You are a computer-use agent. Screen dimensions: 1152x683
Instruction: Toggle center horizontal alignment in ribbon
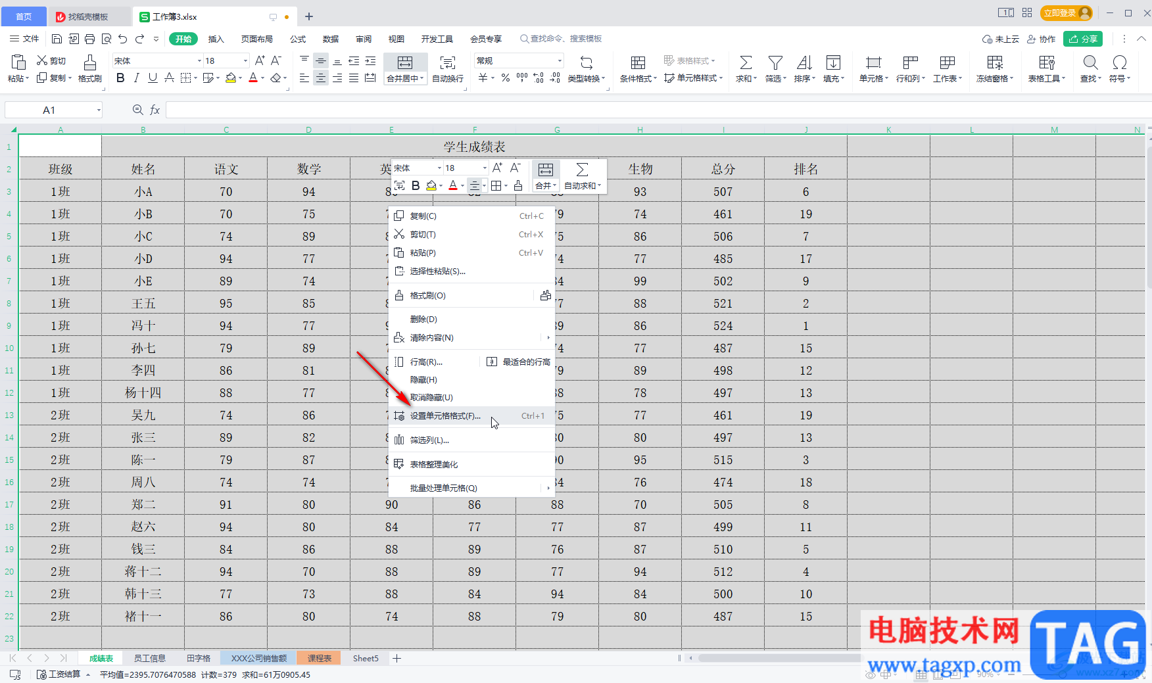[x=321, y=78]
